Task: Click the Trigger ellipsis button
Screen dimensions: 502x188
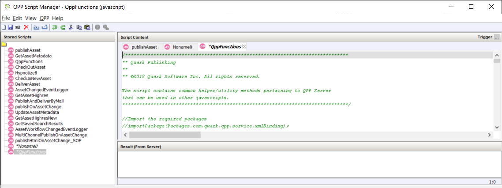Action: 497,37
